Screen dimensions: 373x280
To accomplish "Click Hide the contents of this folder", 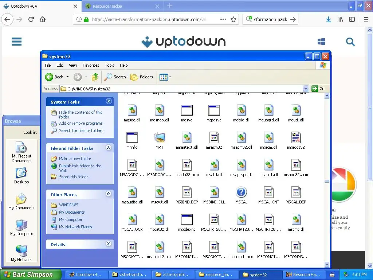I will pyautogui.click(x=81, y=114).
